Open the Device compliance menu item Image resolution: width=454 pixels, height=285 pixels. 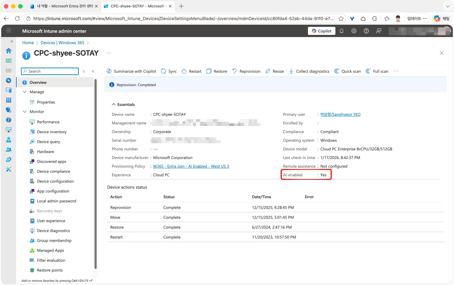click(x=53, y=171)
